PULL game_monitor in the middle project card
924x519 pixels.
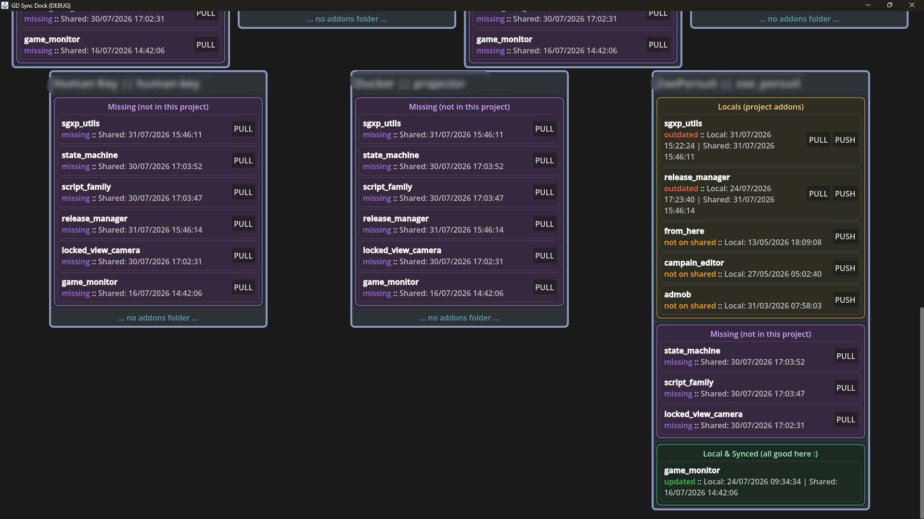(x=544, y=287)
